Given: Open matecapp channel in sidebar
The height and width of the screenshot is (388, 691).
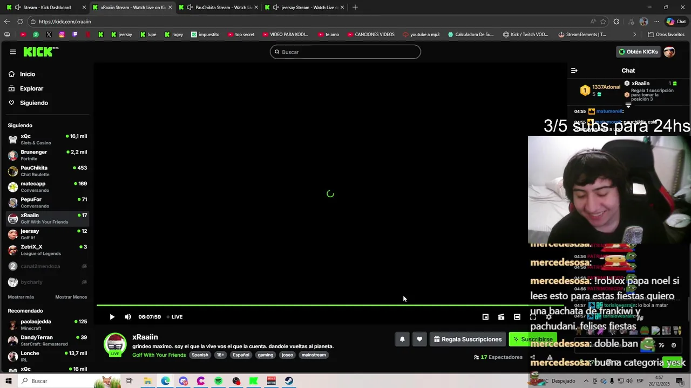Looking at the screenshot, I should [48, 186].
